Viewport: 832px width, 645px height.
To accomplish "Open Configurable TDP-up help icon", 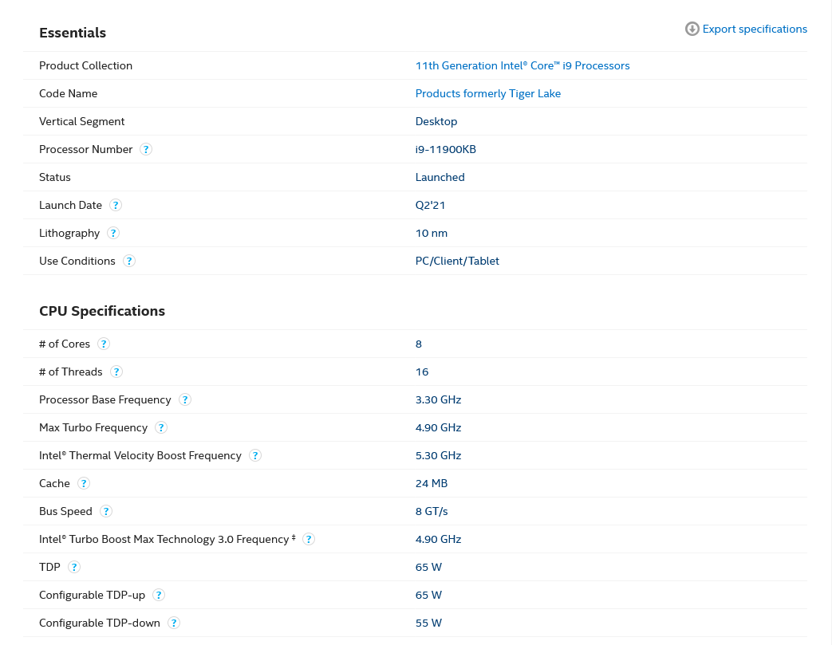I will (x=159, y=595).
